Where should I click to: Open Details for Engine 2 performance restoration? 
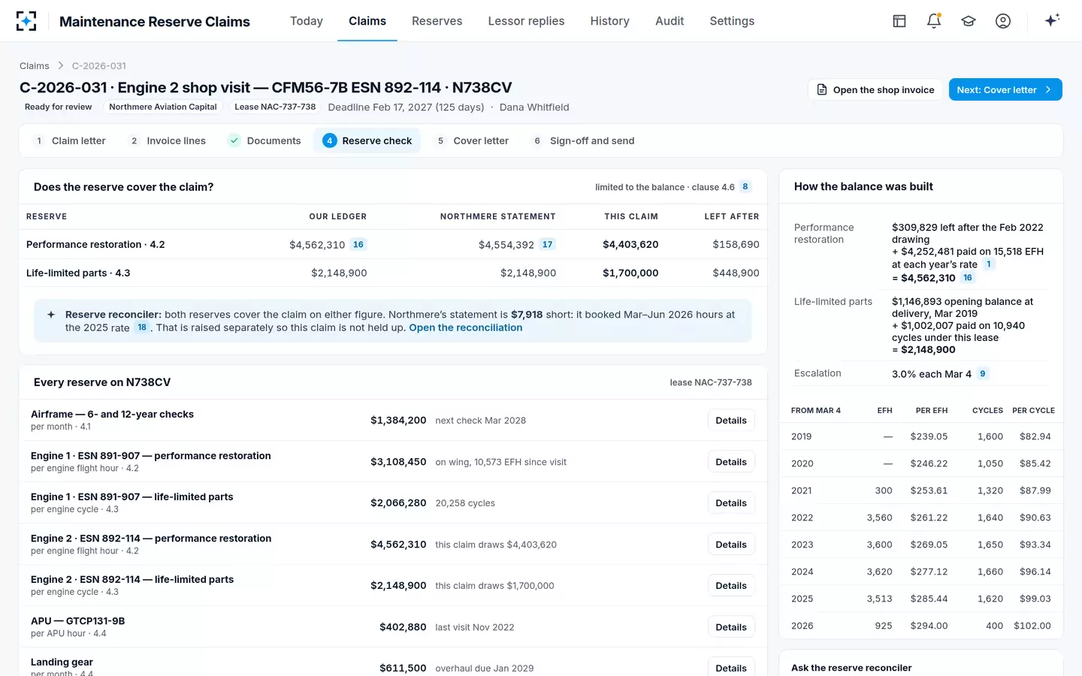tap(731, 545)
